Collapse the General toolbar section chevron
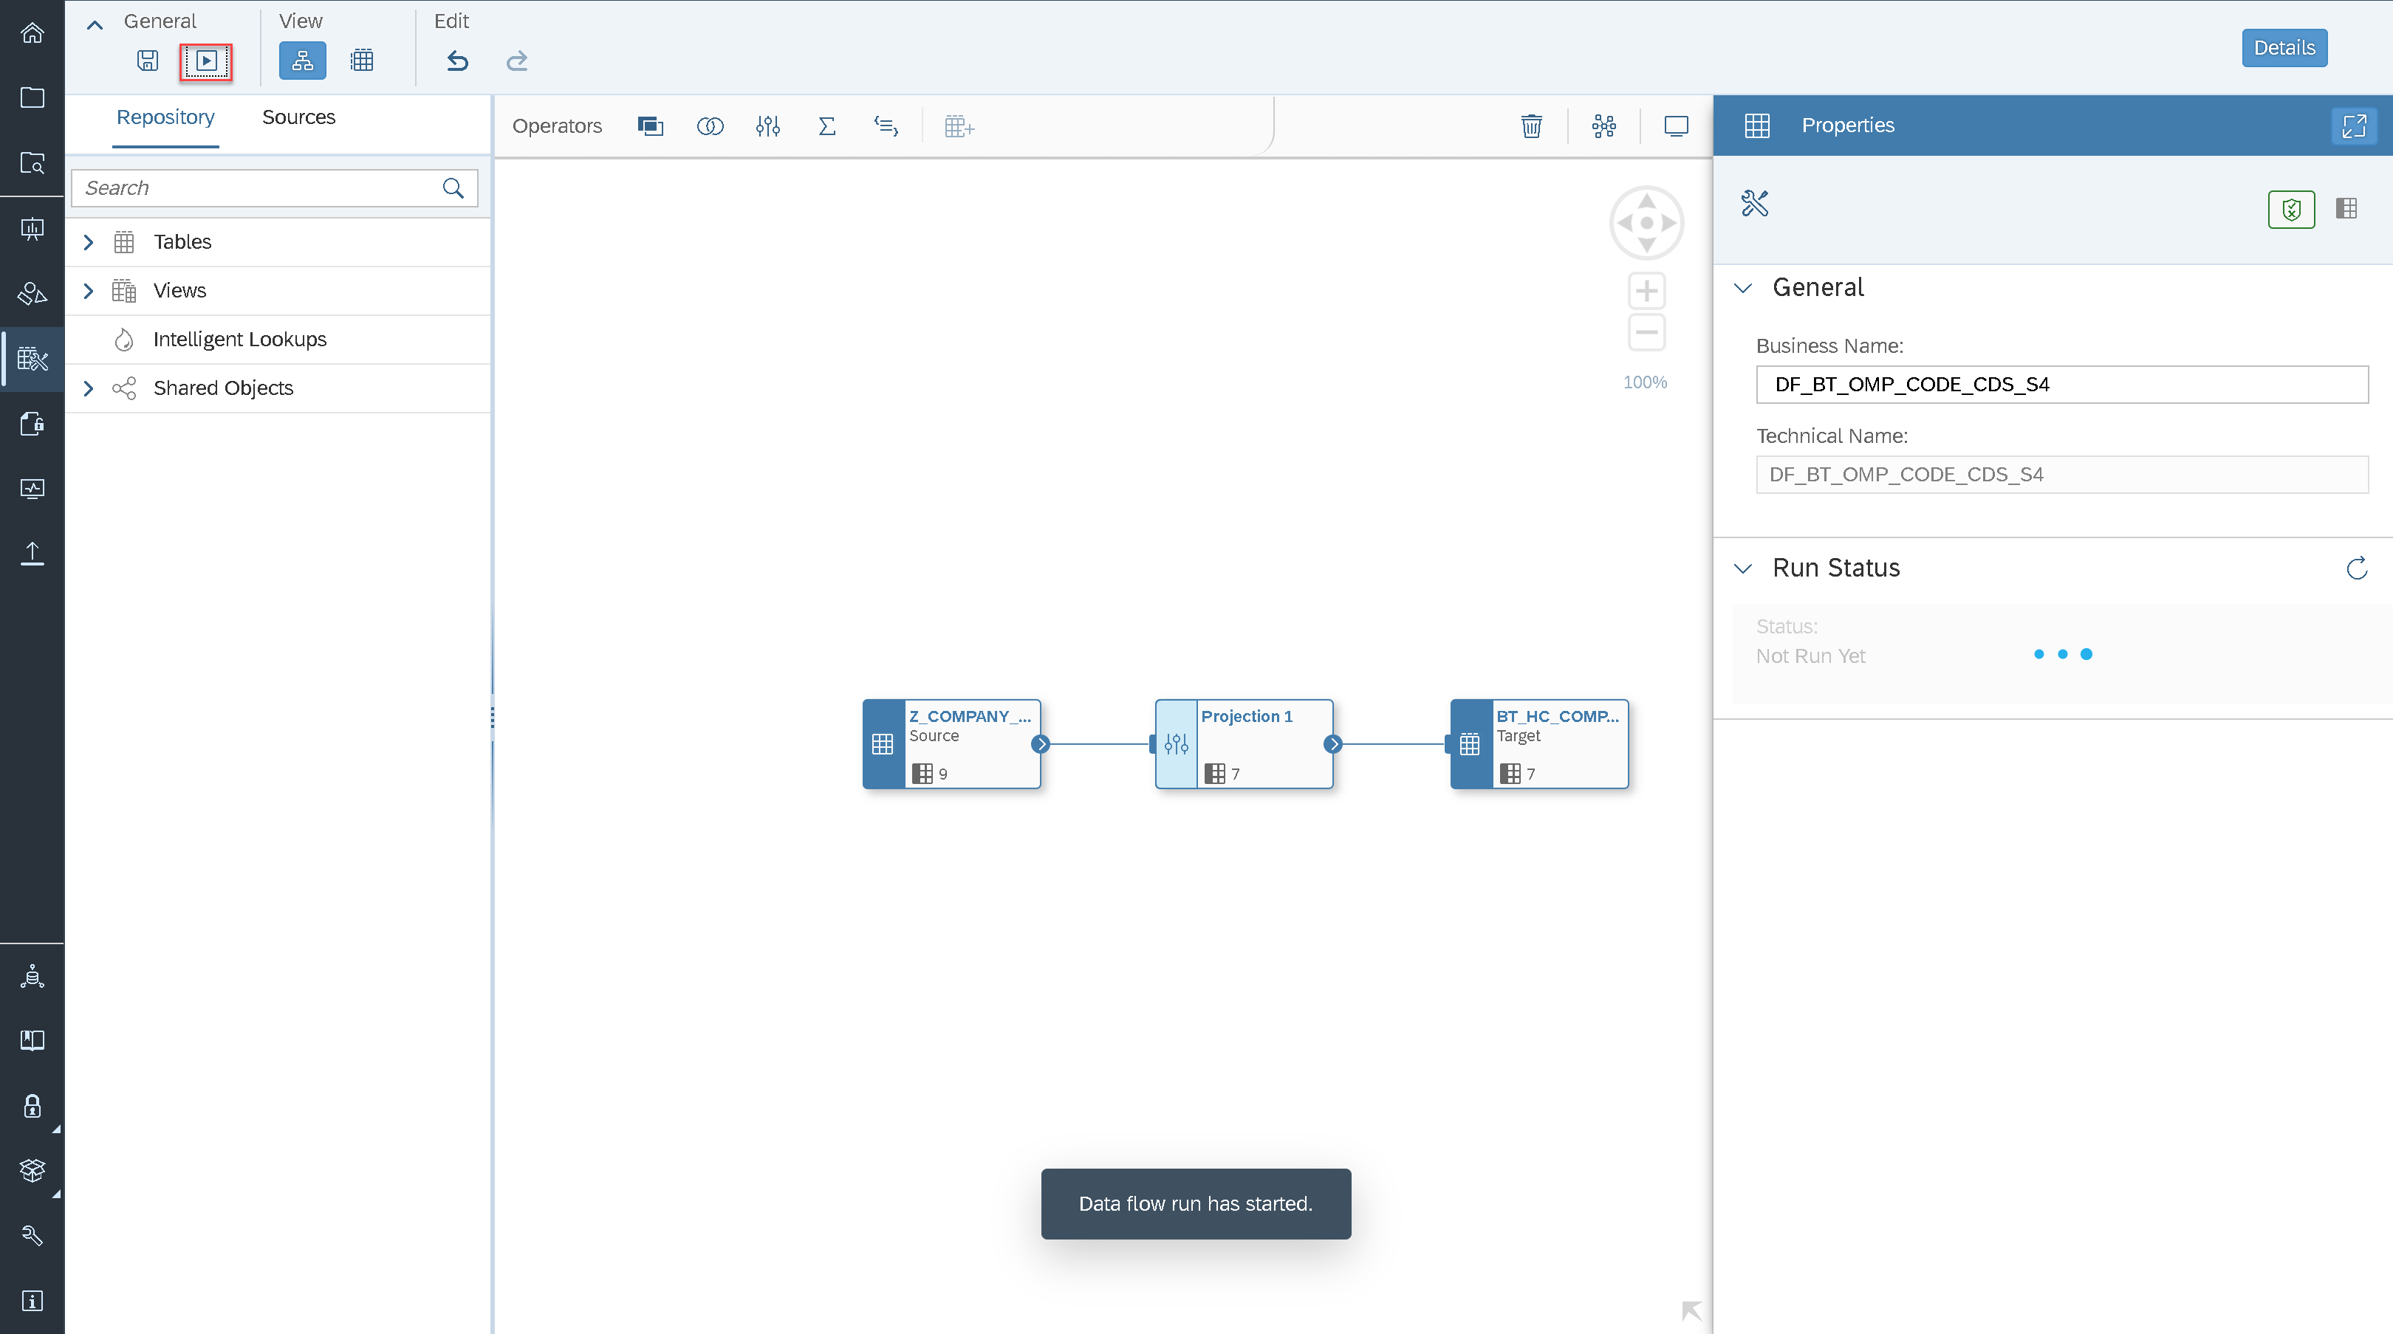This screenshot has width=2393, height=1334. pyautogui.click(x=95, y=25)
